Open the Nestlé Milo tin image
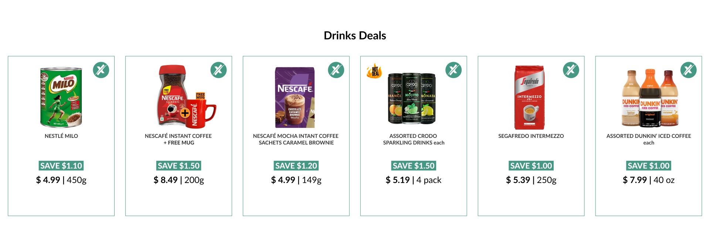 (x=61, y=97)
